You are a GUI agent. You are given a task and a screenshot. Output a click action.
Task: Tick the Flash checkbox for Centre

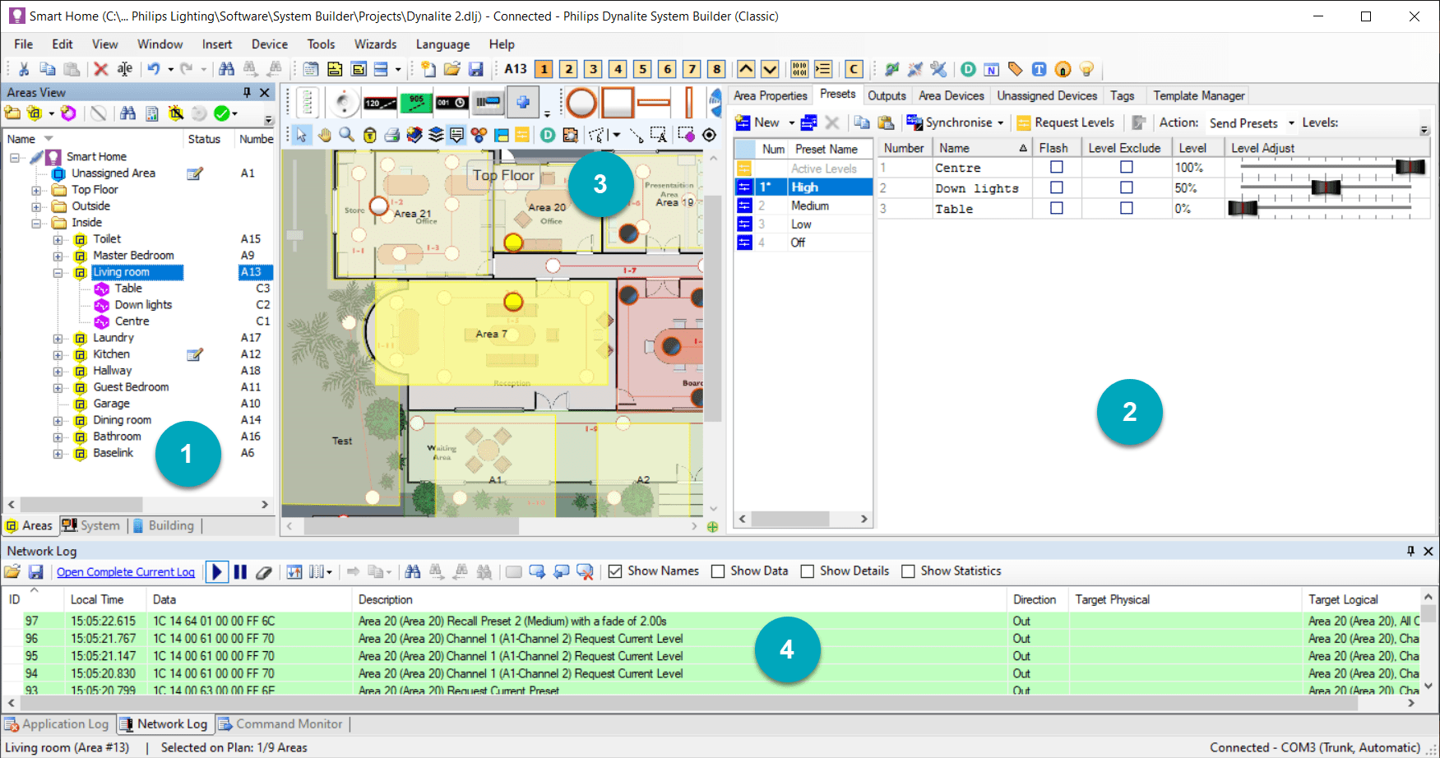[x=1057, y=167]
